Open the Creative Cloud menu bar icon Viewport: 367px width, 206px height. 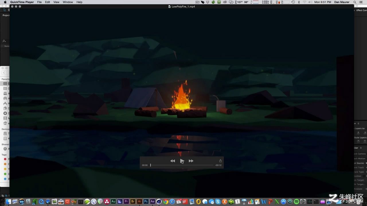(225, 2)
